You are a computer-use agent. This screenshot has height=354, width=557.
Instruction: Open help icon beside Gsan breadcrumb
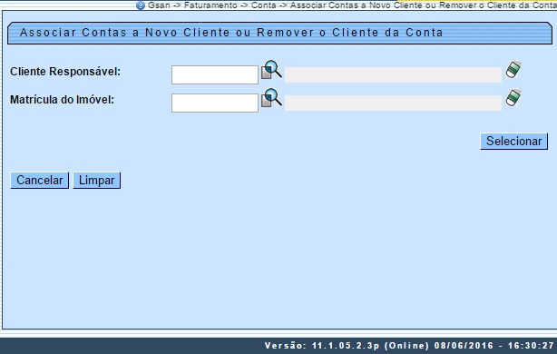pyautogui.click(x=141, y=5)
